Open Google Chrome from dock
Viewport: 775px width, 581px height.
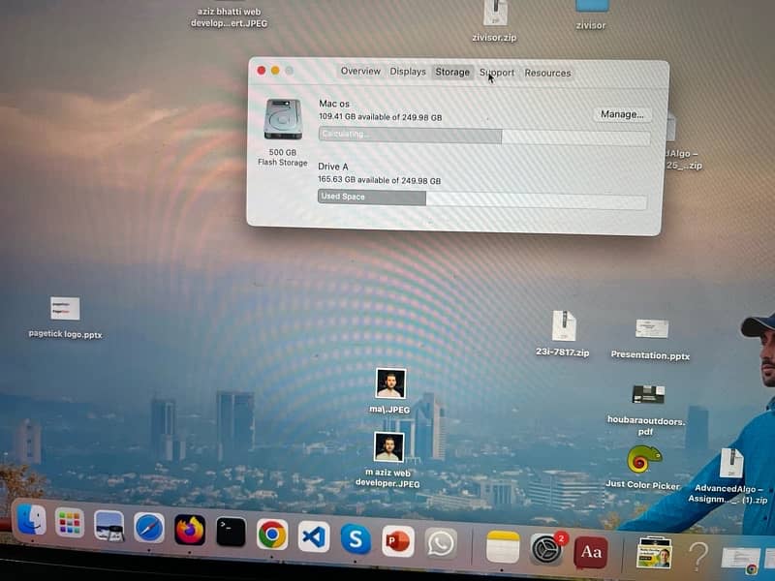pyautogui.click(x=272, y=534)
